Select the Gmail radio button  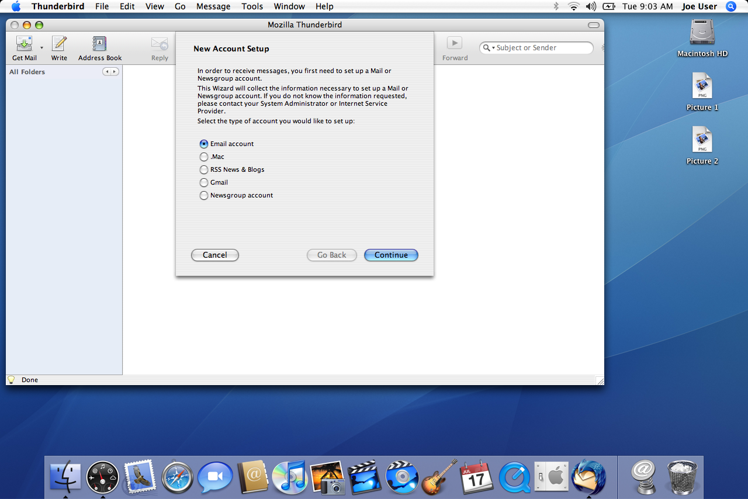click(204, 182)
